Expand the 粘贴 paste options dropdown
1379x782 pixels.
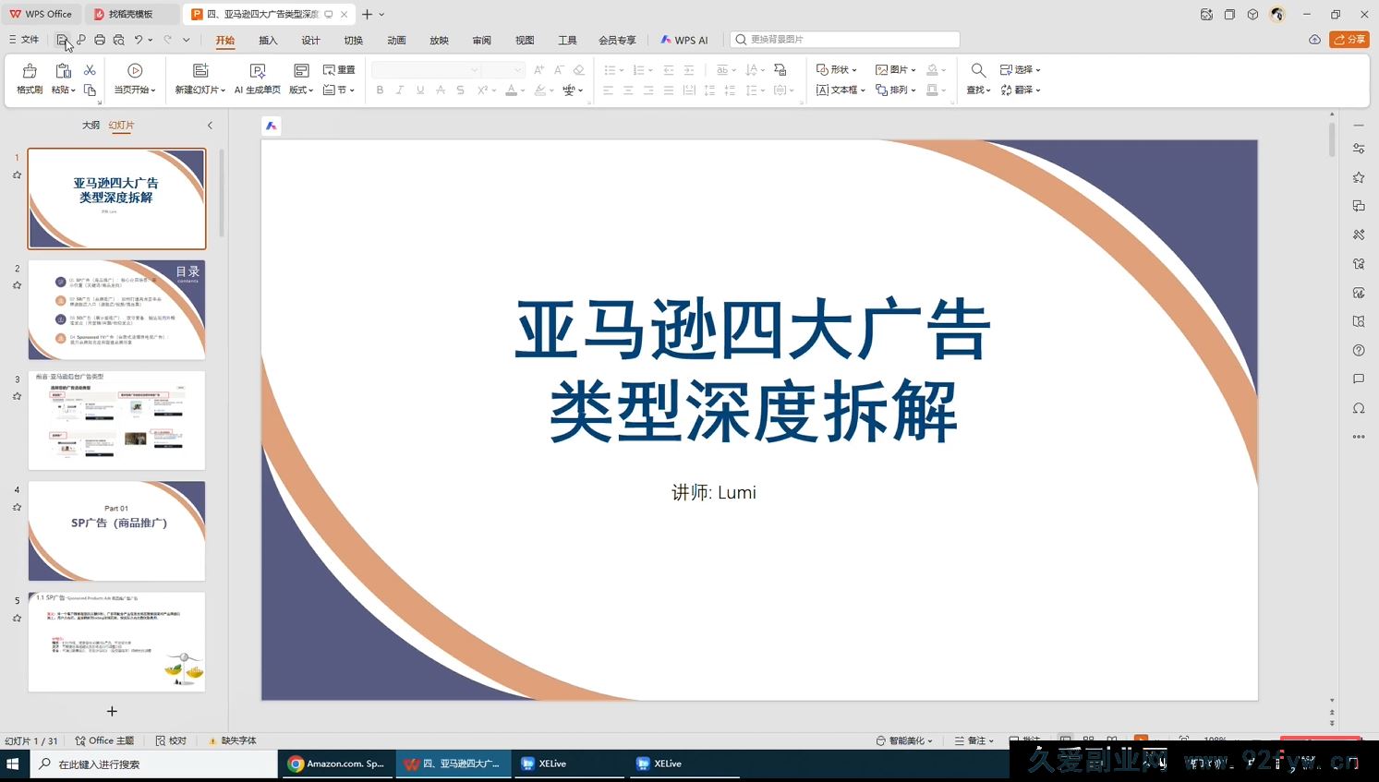72,90
